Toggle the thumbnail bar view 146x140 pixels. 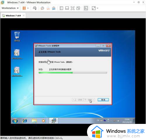(67, 8)
